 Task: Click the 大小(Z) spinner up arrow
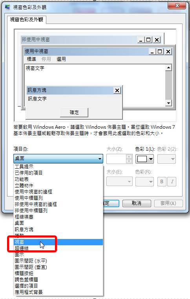[x=129, y=157]
